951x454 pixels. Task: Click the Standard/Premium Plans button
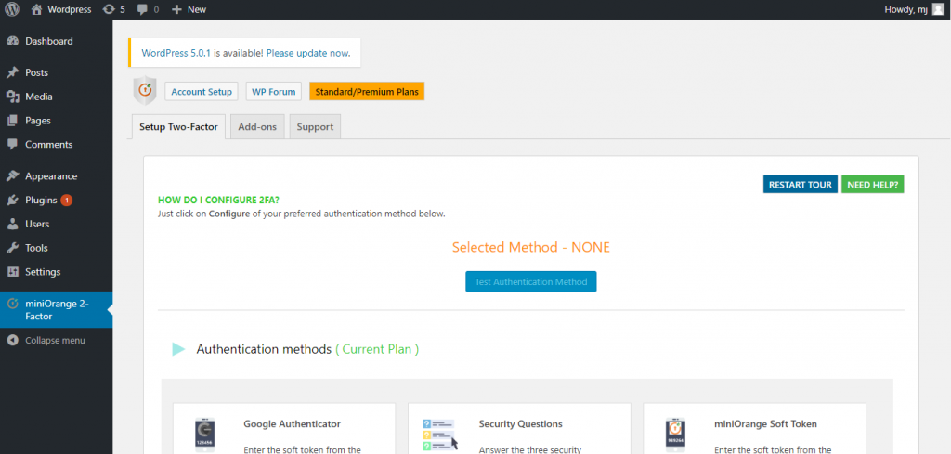[367, 92]
